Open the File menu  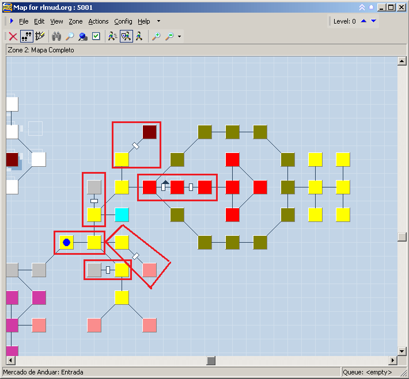(24, 21)
